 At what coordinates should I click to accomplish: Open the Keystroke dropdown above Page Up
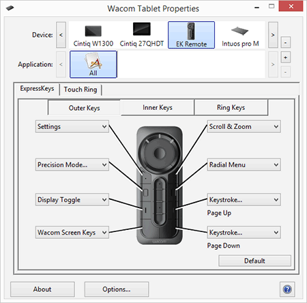(x=244, y=200)
